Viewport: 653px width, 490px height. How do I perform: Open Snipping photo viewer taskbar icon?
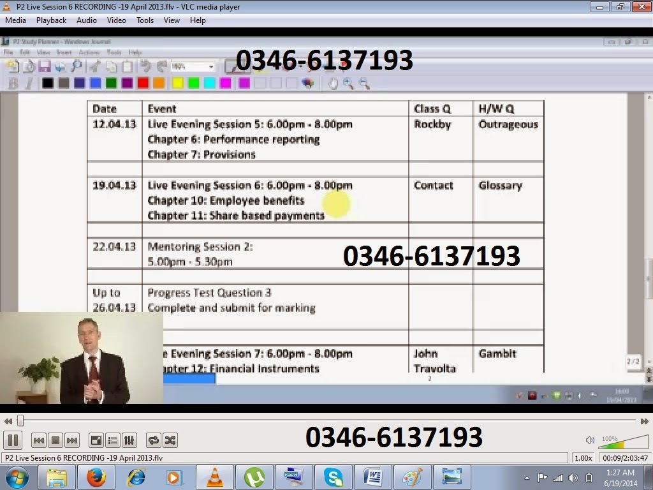452,477
